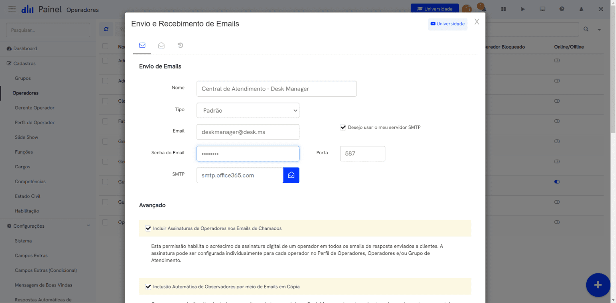Click the monitor icon in the top bar
The height and width of the screenshot is (303, 616).
542,9
